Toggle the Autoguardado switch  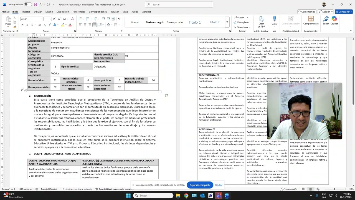tap(28, 4)
